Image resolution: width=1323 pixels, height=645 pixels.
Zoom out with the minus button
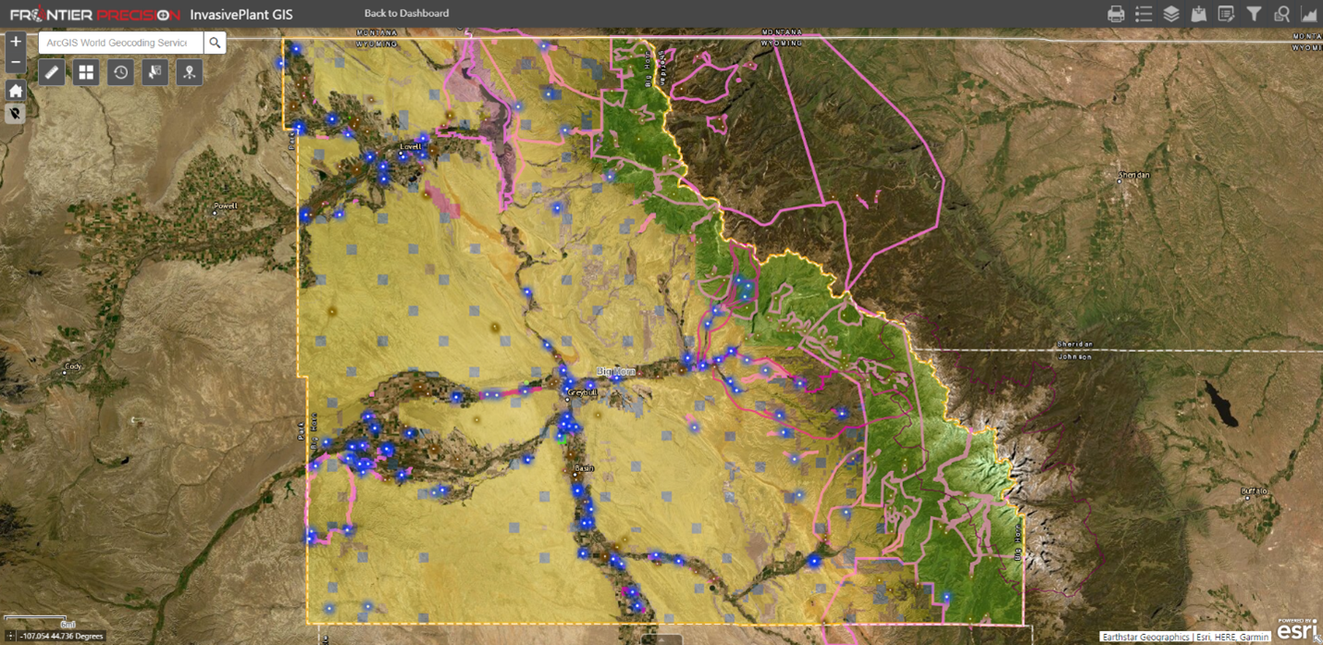click(16, 63)
